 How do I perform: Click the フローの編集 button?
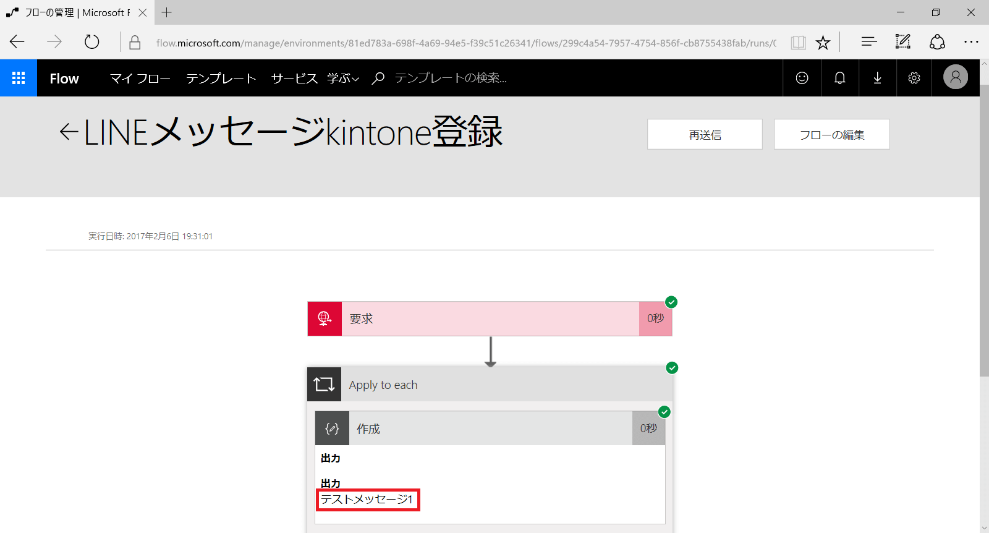[x=832, y=134]
